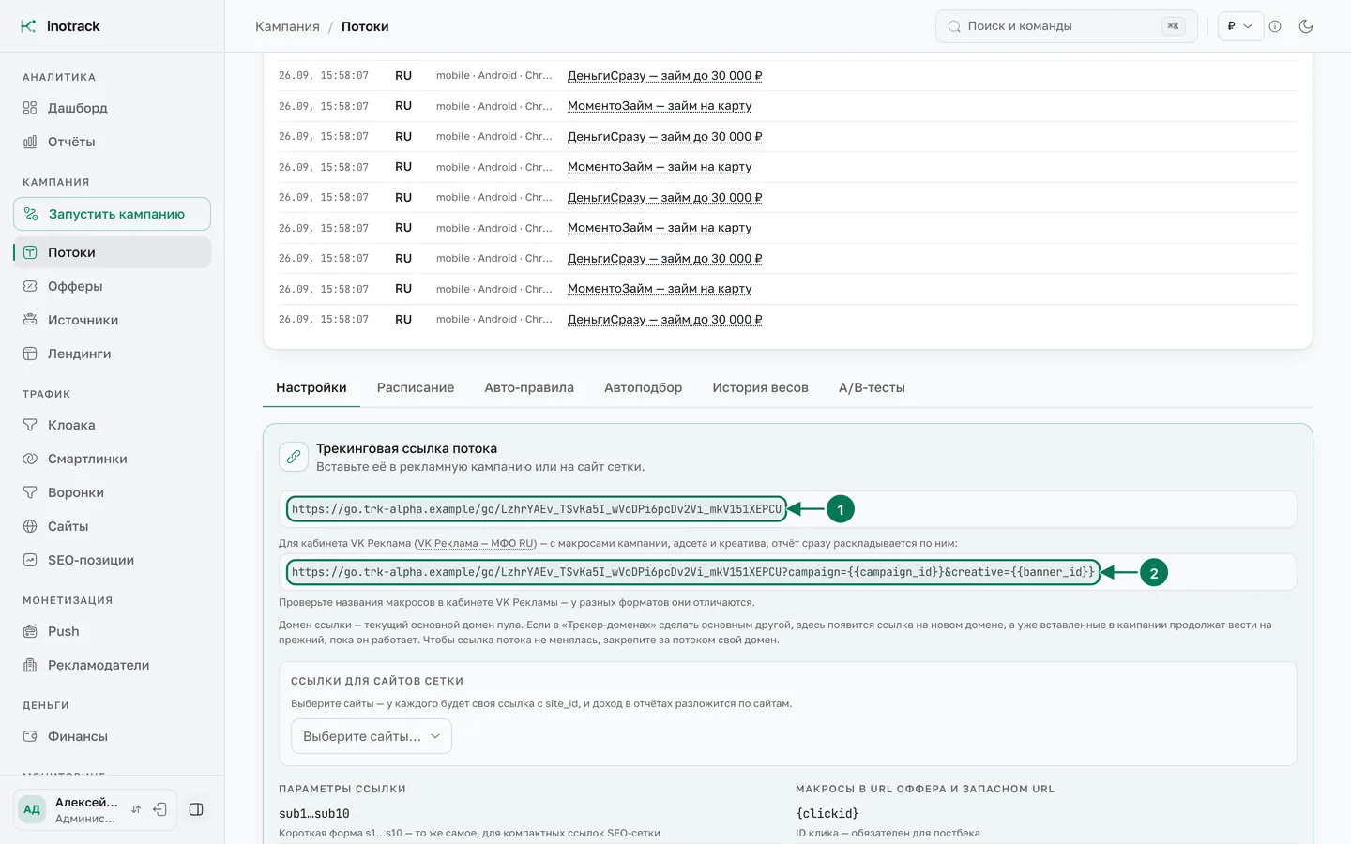Click the Короткая форма s1…s10 description
The image size is (1351, 844).
coord(469,833)
